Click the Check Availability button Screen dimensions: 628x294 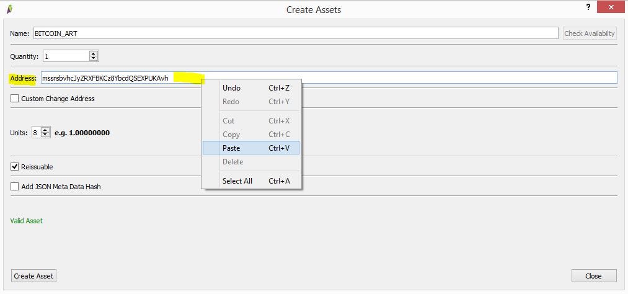point(590,33)
